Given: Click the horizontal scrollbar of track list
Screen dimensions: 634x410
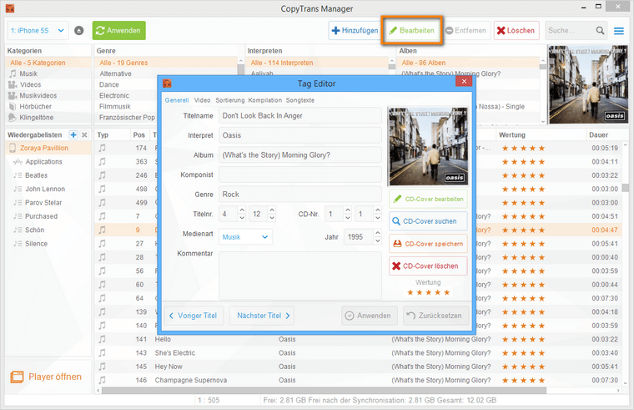Looking at the screenshot, I should coord(324,391).
